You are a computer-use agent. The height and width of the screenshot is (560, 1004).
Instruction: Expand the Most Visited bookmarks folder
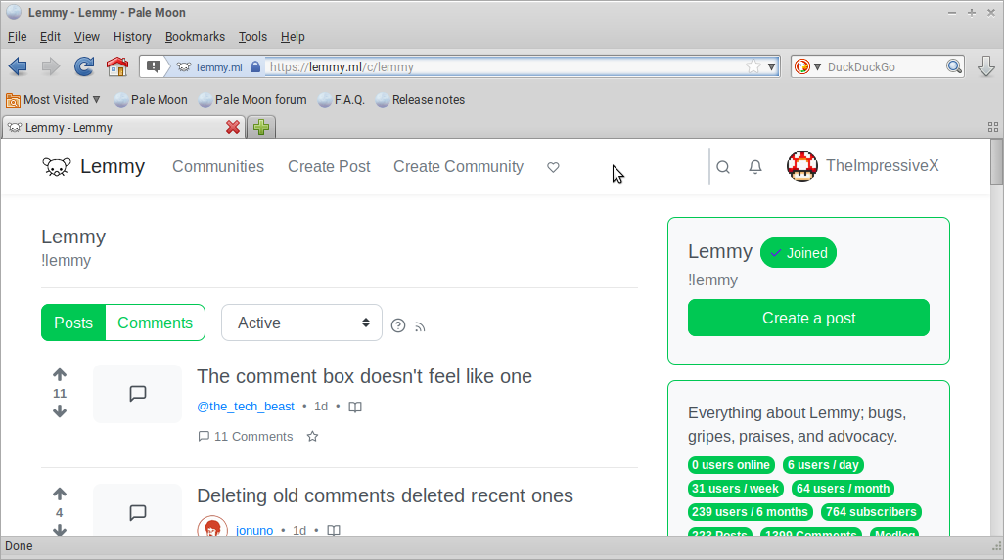click(53, 99)
